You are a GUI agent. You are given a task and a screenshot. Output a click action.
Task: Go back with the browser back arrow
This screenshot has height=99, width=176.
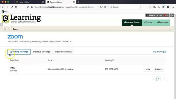point(3,7)
